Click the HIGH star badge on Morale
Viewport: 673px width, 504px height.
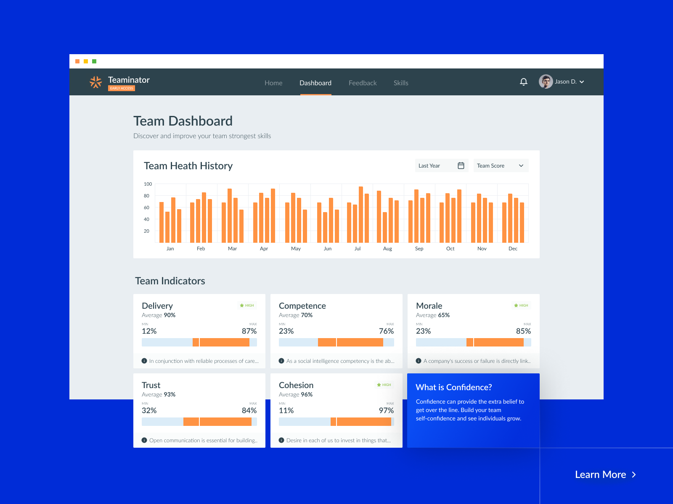click(x=521, y=305)
